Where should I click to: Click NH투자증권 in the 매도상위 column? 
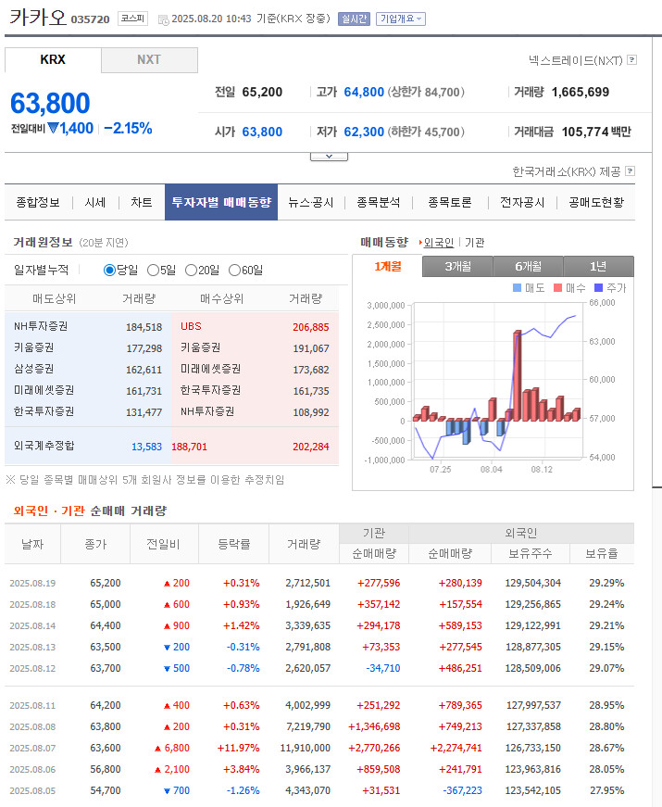coord(41,326)
